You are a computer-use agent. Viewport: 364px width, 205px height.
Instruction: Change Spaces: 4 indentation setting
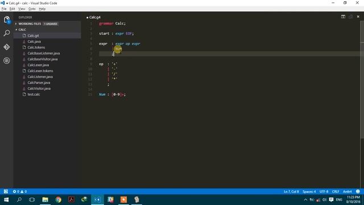(x=309, y=191)
